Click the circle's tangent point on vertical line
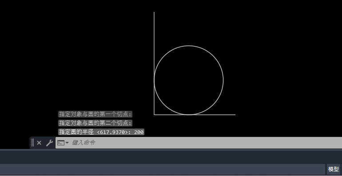342x176 pixels. [x=154, y=80]
